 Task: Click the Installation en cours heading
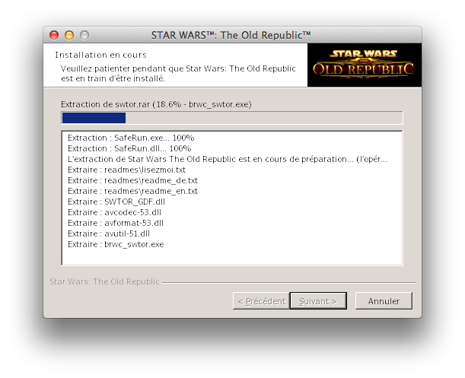[x=100, y=55]
